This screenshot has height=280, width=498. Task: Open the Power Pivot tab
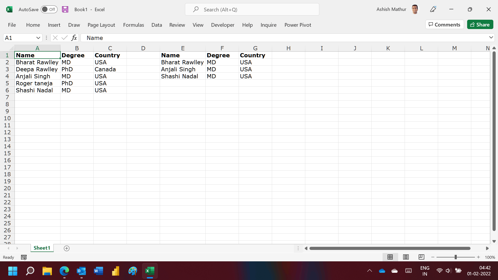point(298,25)
